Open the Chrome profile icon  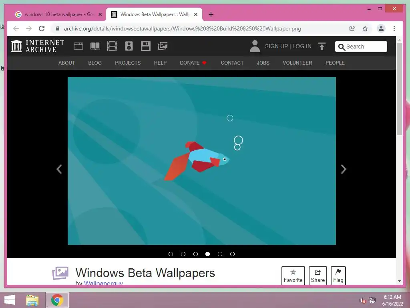pos(381,28)
